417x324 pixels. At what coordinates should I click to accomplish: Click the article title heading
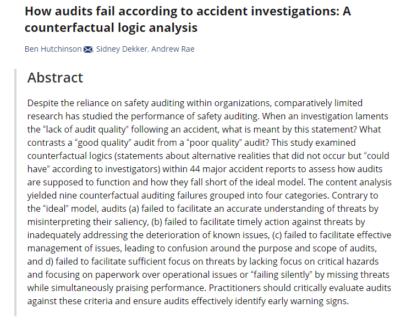point(187,19)
